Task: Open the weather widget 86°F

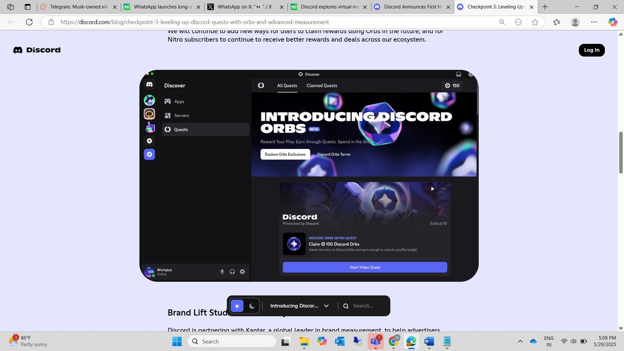Action: (28, 341)
